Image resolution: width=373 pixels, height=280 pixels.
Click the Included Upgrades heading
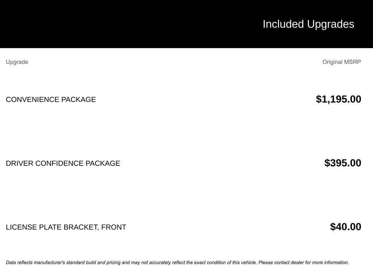point(308,24)
